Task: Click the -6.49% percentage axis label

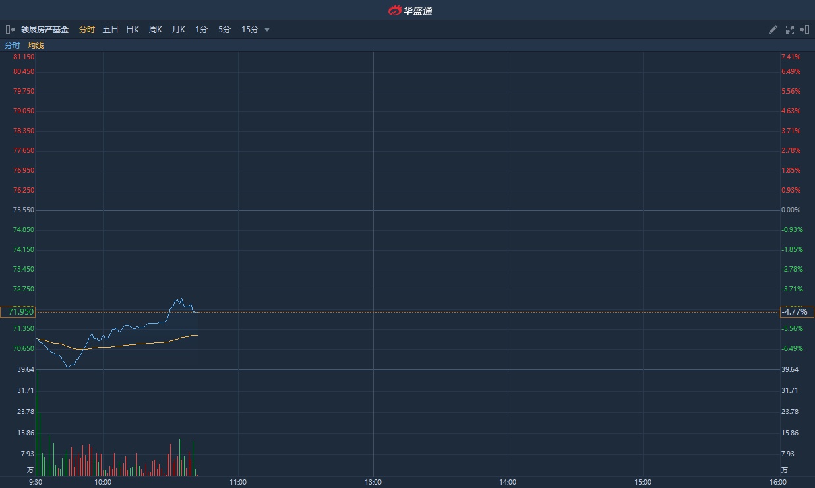Action: (x=792, y=348)
